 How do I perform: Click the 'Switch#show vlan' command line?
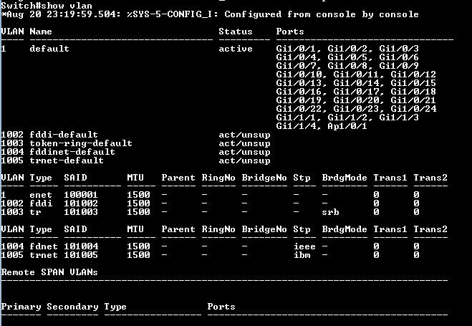click(x=47, y=6)
